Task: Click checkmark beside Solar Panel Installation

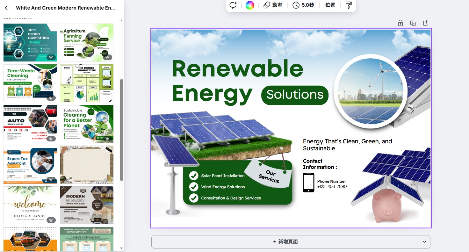Action: click(194, 176)
